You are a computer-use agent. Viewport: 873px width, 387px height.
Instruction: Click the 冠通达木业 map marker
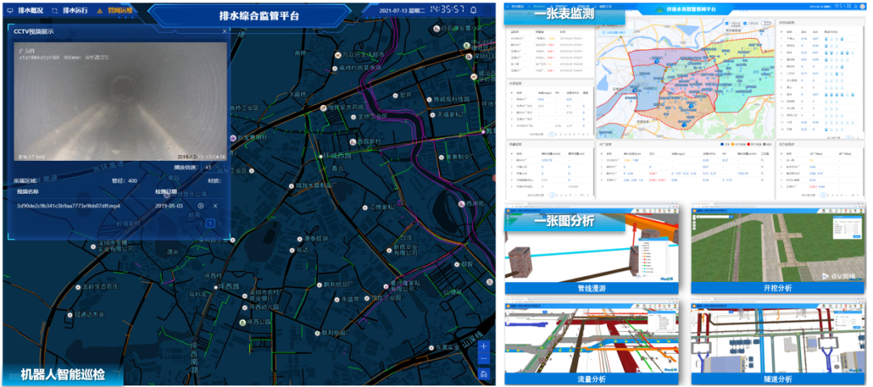coord(70,314)
